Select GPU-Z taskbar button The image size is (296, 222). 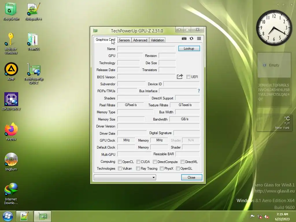click(x=42, y=216)
